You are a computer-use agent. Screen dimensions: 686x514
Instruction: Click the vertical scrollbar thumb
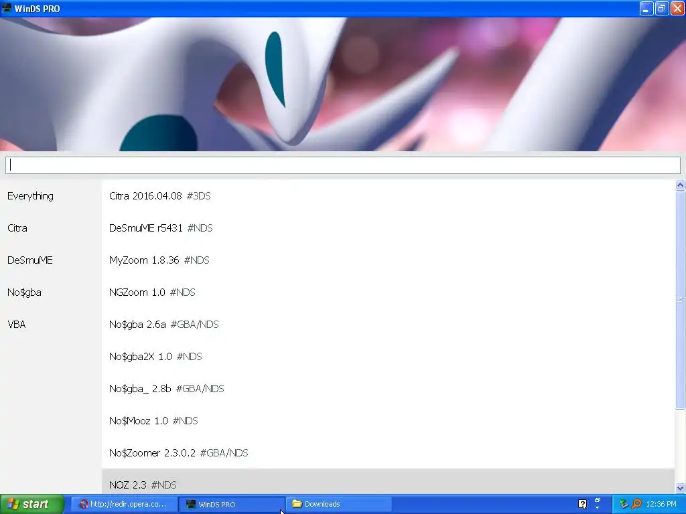click(680, 299)
